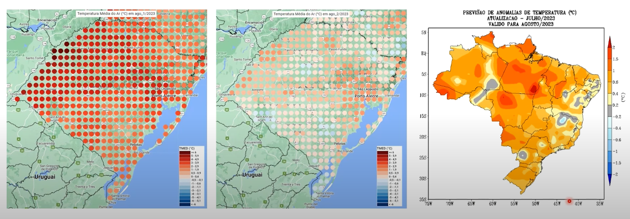Click Santo Tomé on the middle map
This screenshot has height=219, width=630.
242,59
